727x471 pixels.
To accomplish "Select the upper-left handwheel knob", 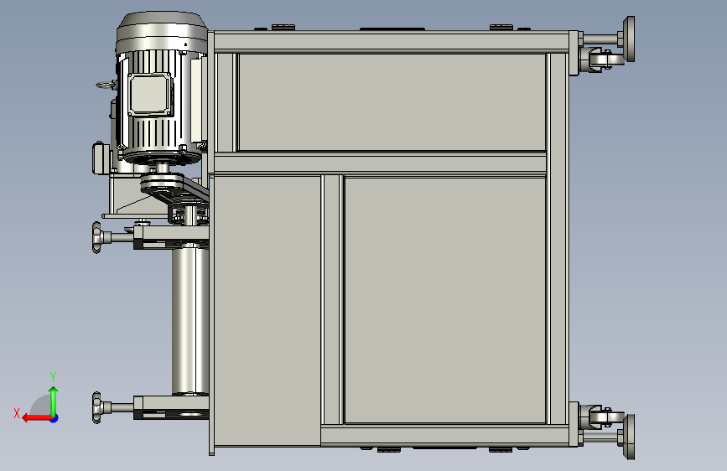I will 96,237.
